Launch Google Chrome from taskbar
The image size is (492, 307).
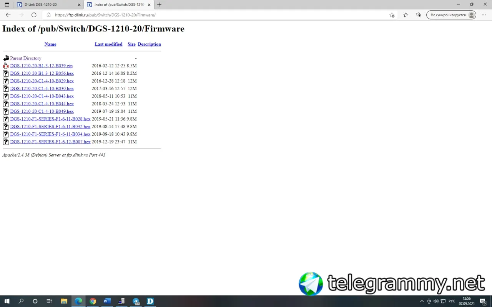[x=93, y=301]
